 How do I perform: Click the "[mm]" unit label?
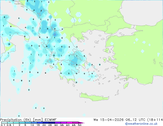38,120
